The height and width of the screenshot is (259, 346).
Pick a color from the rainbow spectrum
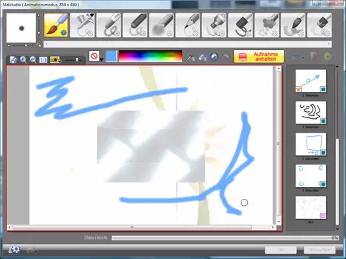[150, 56]
